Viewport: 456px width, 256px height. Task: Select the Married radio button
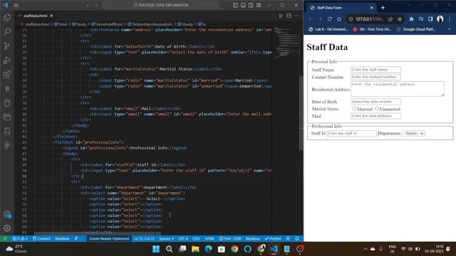[354, 109]
